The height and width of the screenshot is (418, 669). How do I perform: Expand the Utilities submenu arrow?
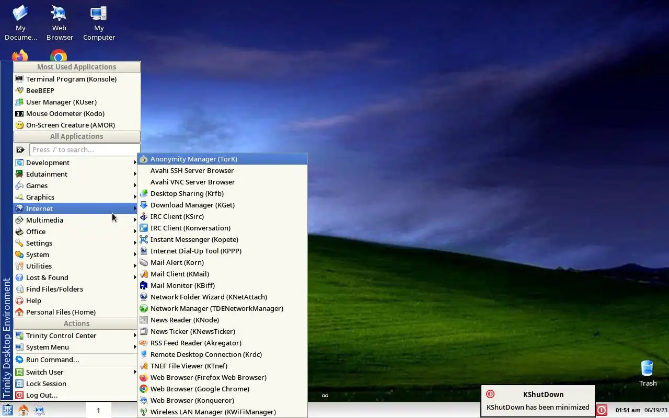point(135,266)
